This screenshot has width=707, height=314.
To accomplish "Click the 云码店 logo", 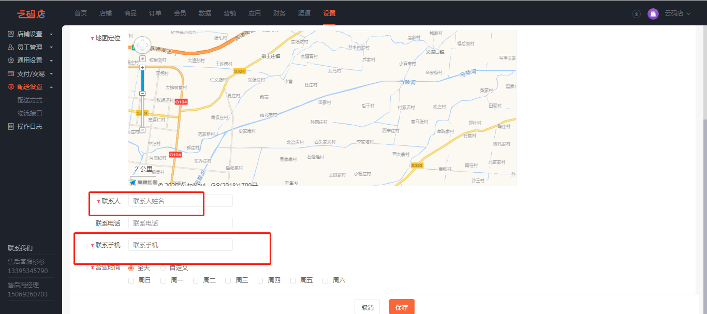I will 31,13.
